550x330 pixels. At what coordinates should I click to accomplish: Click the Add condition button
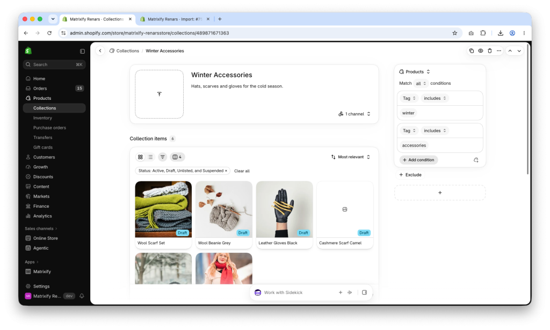coord(418,160)
